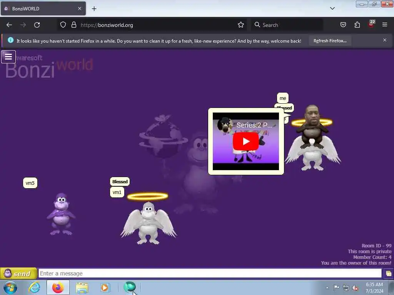Click the me name tag
Screen dimensions: 394x295
283,98
